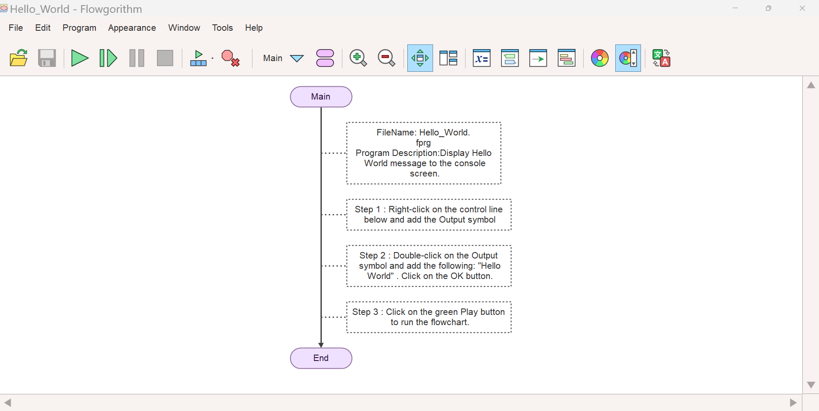Click the Open file folder icon
Image resolution: width=819 pixels, height=411 pixels.
pos(18,58)
